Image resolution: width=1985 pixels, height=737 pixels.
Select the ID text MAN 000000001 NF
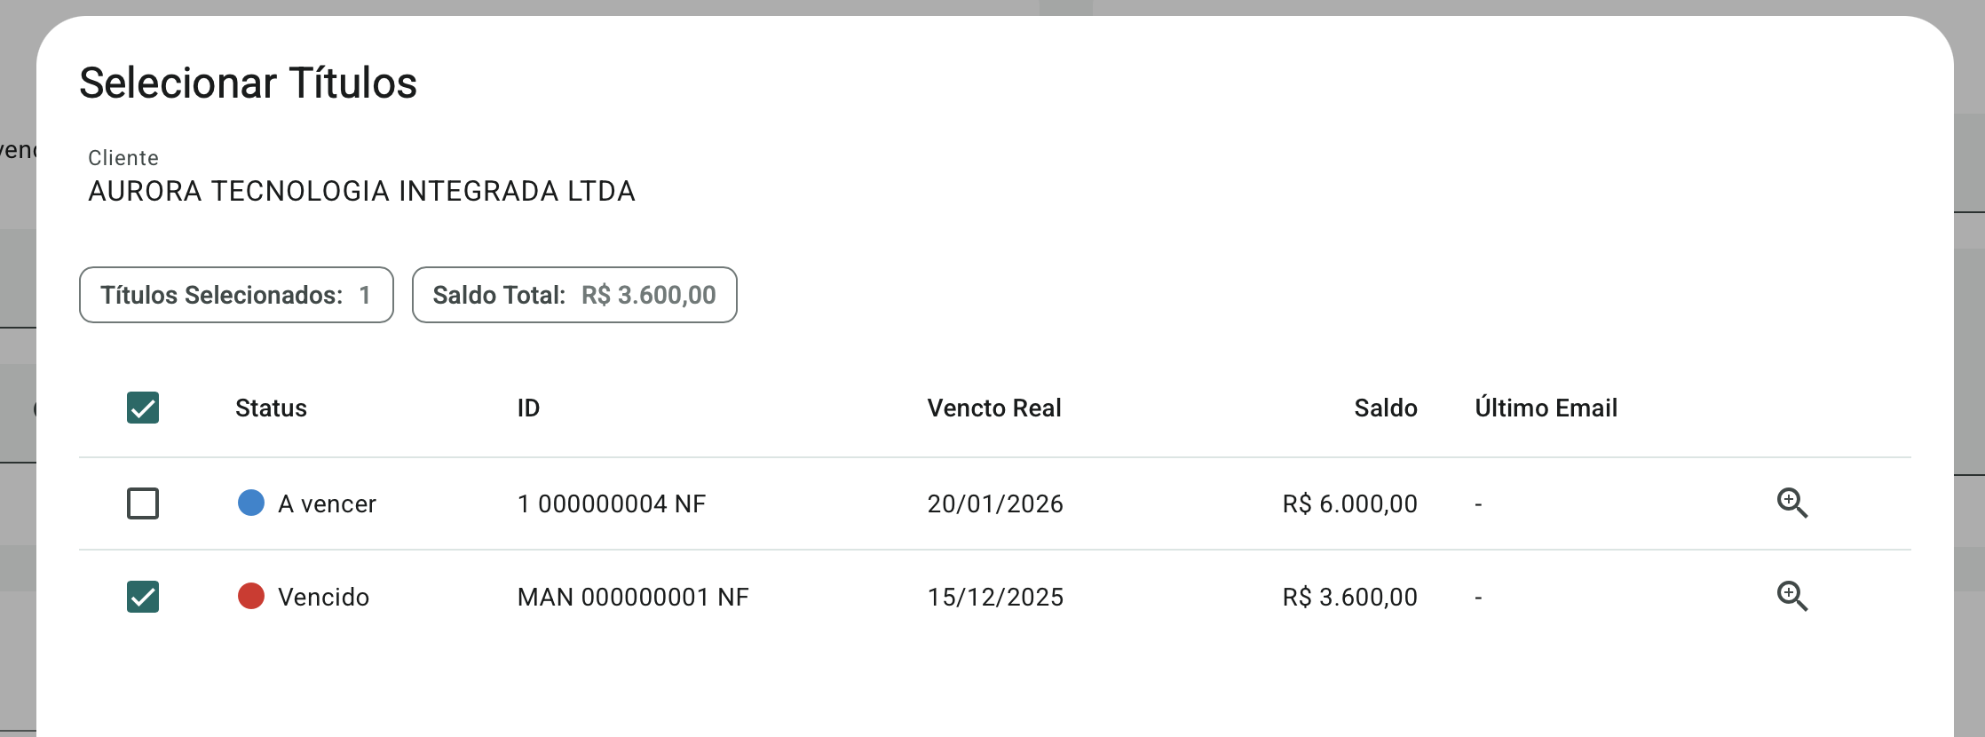[x=633, y=598]
